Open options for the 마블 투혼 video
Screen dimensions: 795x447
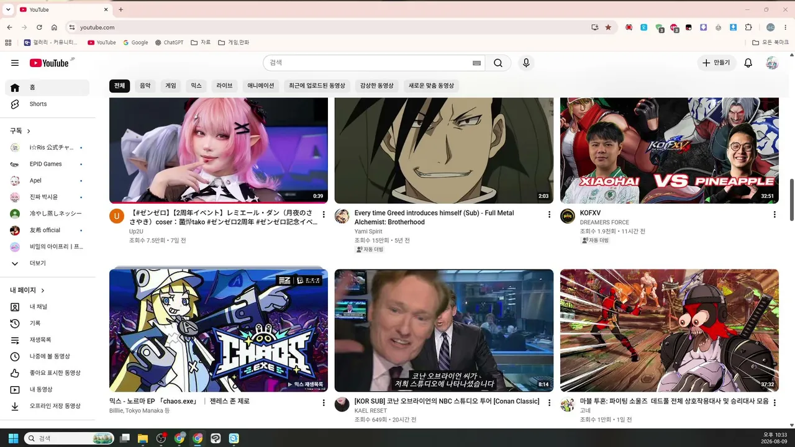(x=775, y=403)
